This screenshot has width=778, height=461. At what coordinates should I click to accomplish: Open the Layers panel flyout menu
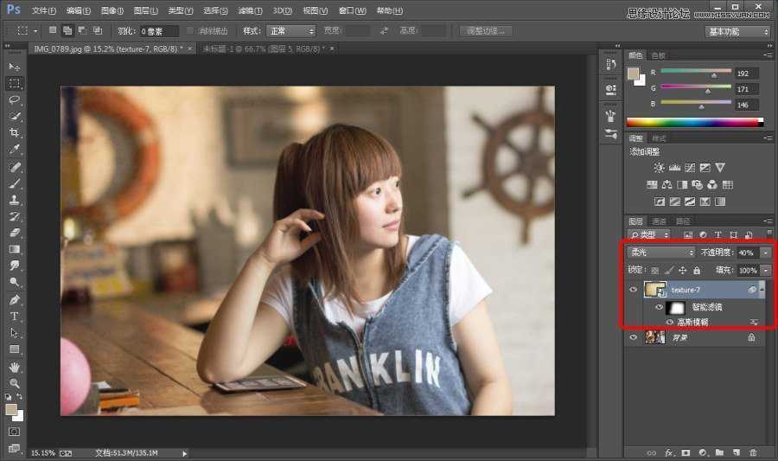point(768,221)
